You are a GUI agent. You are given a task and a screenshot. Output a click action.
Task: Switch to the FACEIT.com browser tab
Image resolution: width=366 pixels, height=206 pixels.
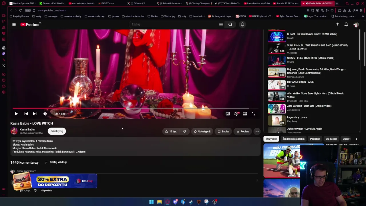pyautogui.click(x=108, y=3)
